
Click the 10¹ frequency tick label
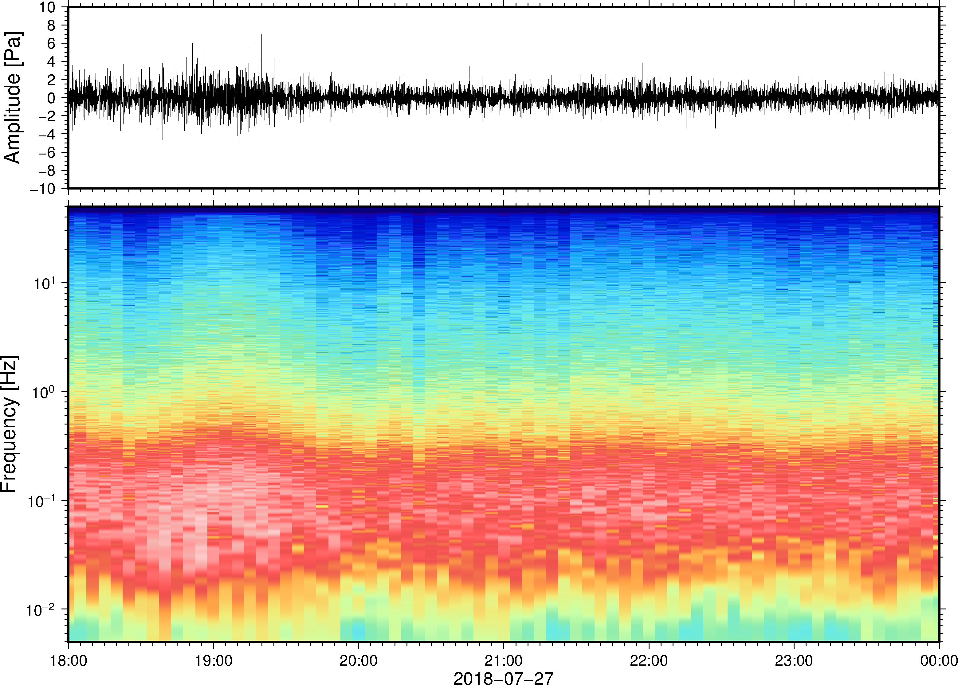pyautogui.click(x=45, y=282)
